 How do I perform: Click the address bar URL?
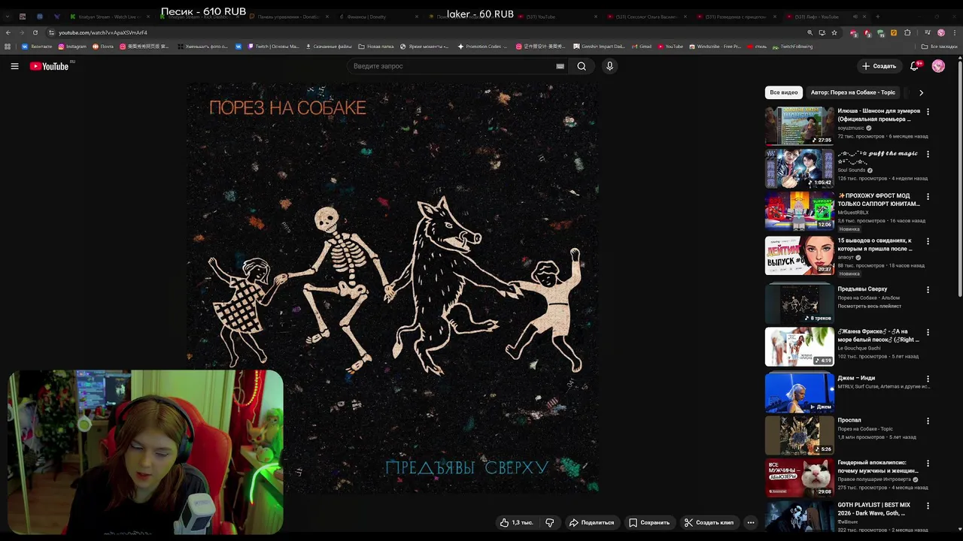[x=103, y=32]
